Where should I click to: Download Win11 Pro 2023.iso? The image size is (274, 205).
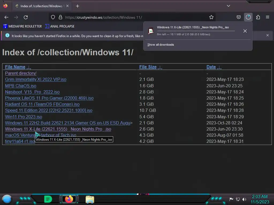tap(24, 117)
